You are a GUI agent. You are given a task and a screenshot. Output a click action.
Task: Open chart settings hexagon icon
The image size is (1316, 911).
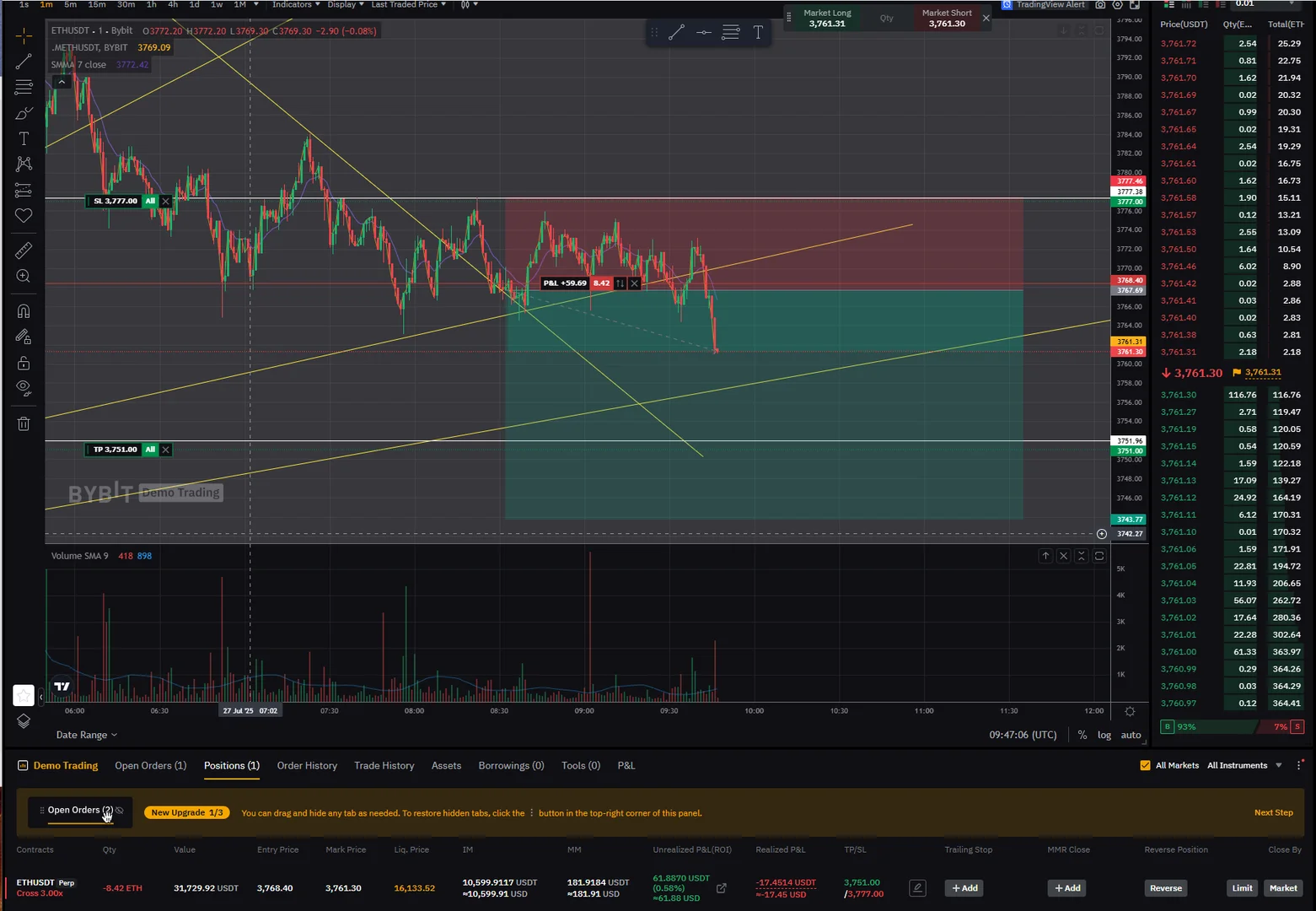click(x=1118, y=5)
